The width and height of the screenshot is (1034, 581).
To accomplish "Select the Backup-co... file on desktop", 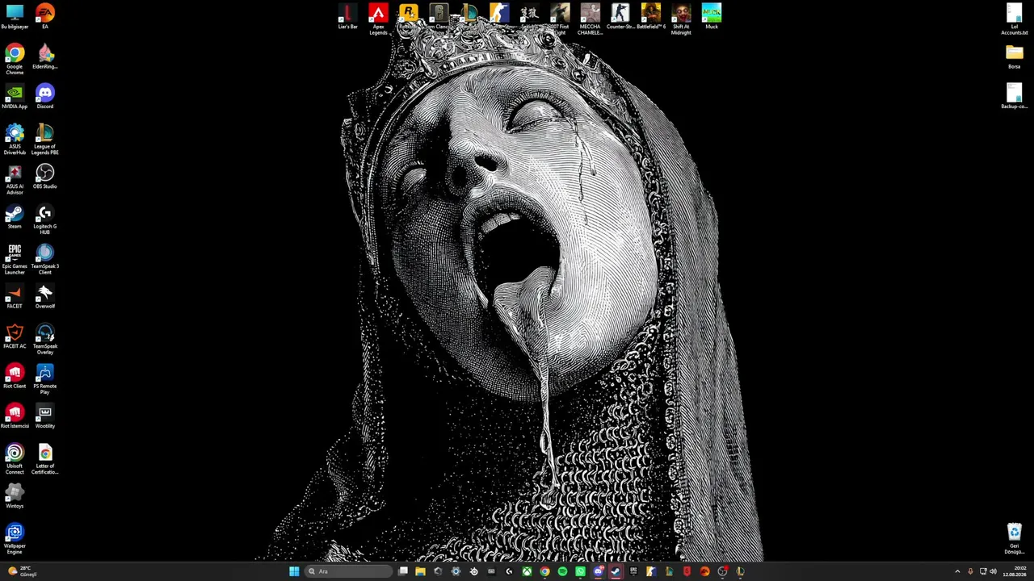I will [x=1015, y=96].
